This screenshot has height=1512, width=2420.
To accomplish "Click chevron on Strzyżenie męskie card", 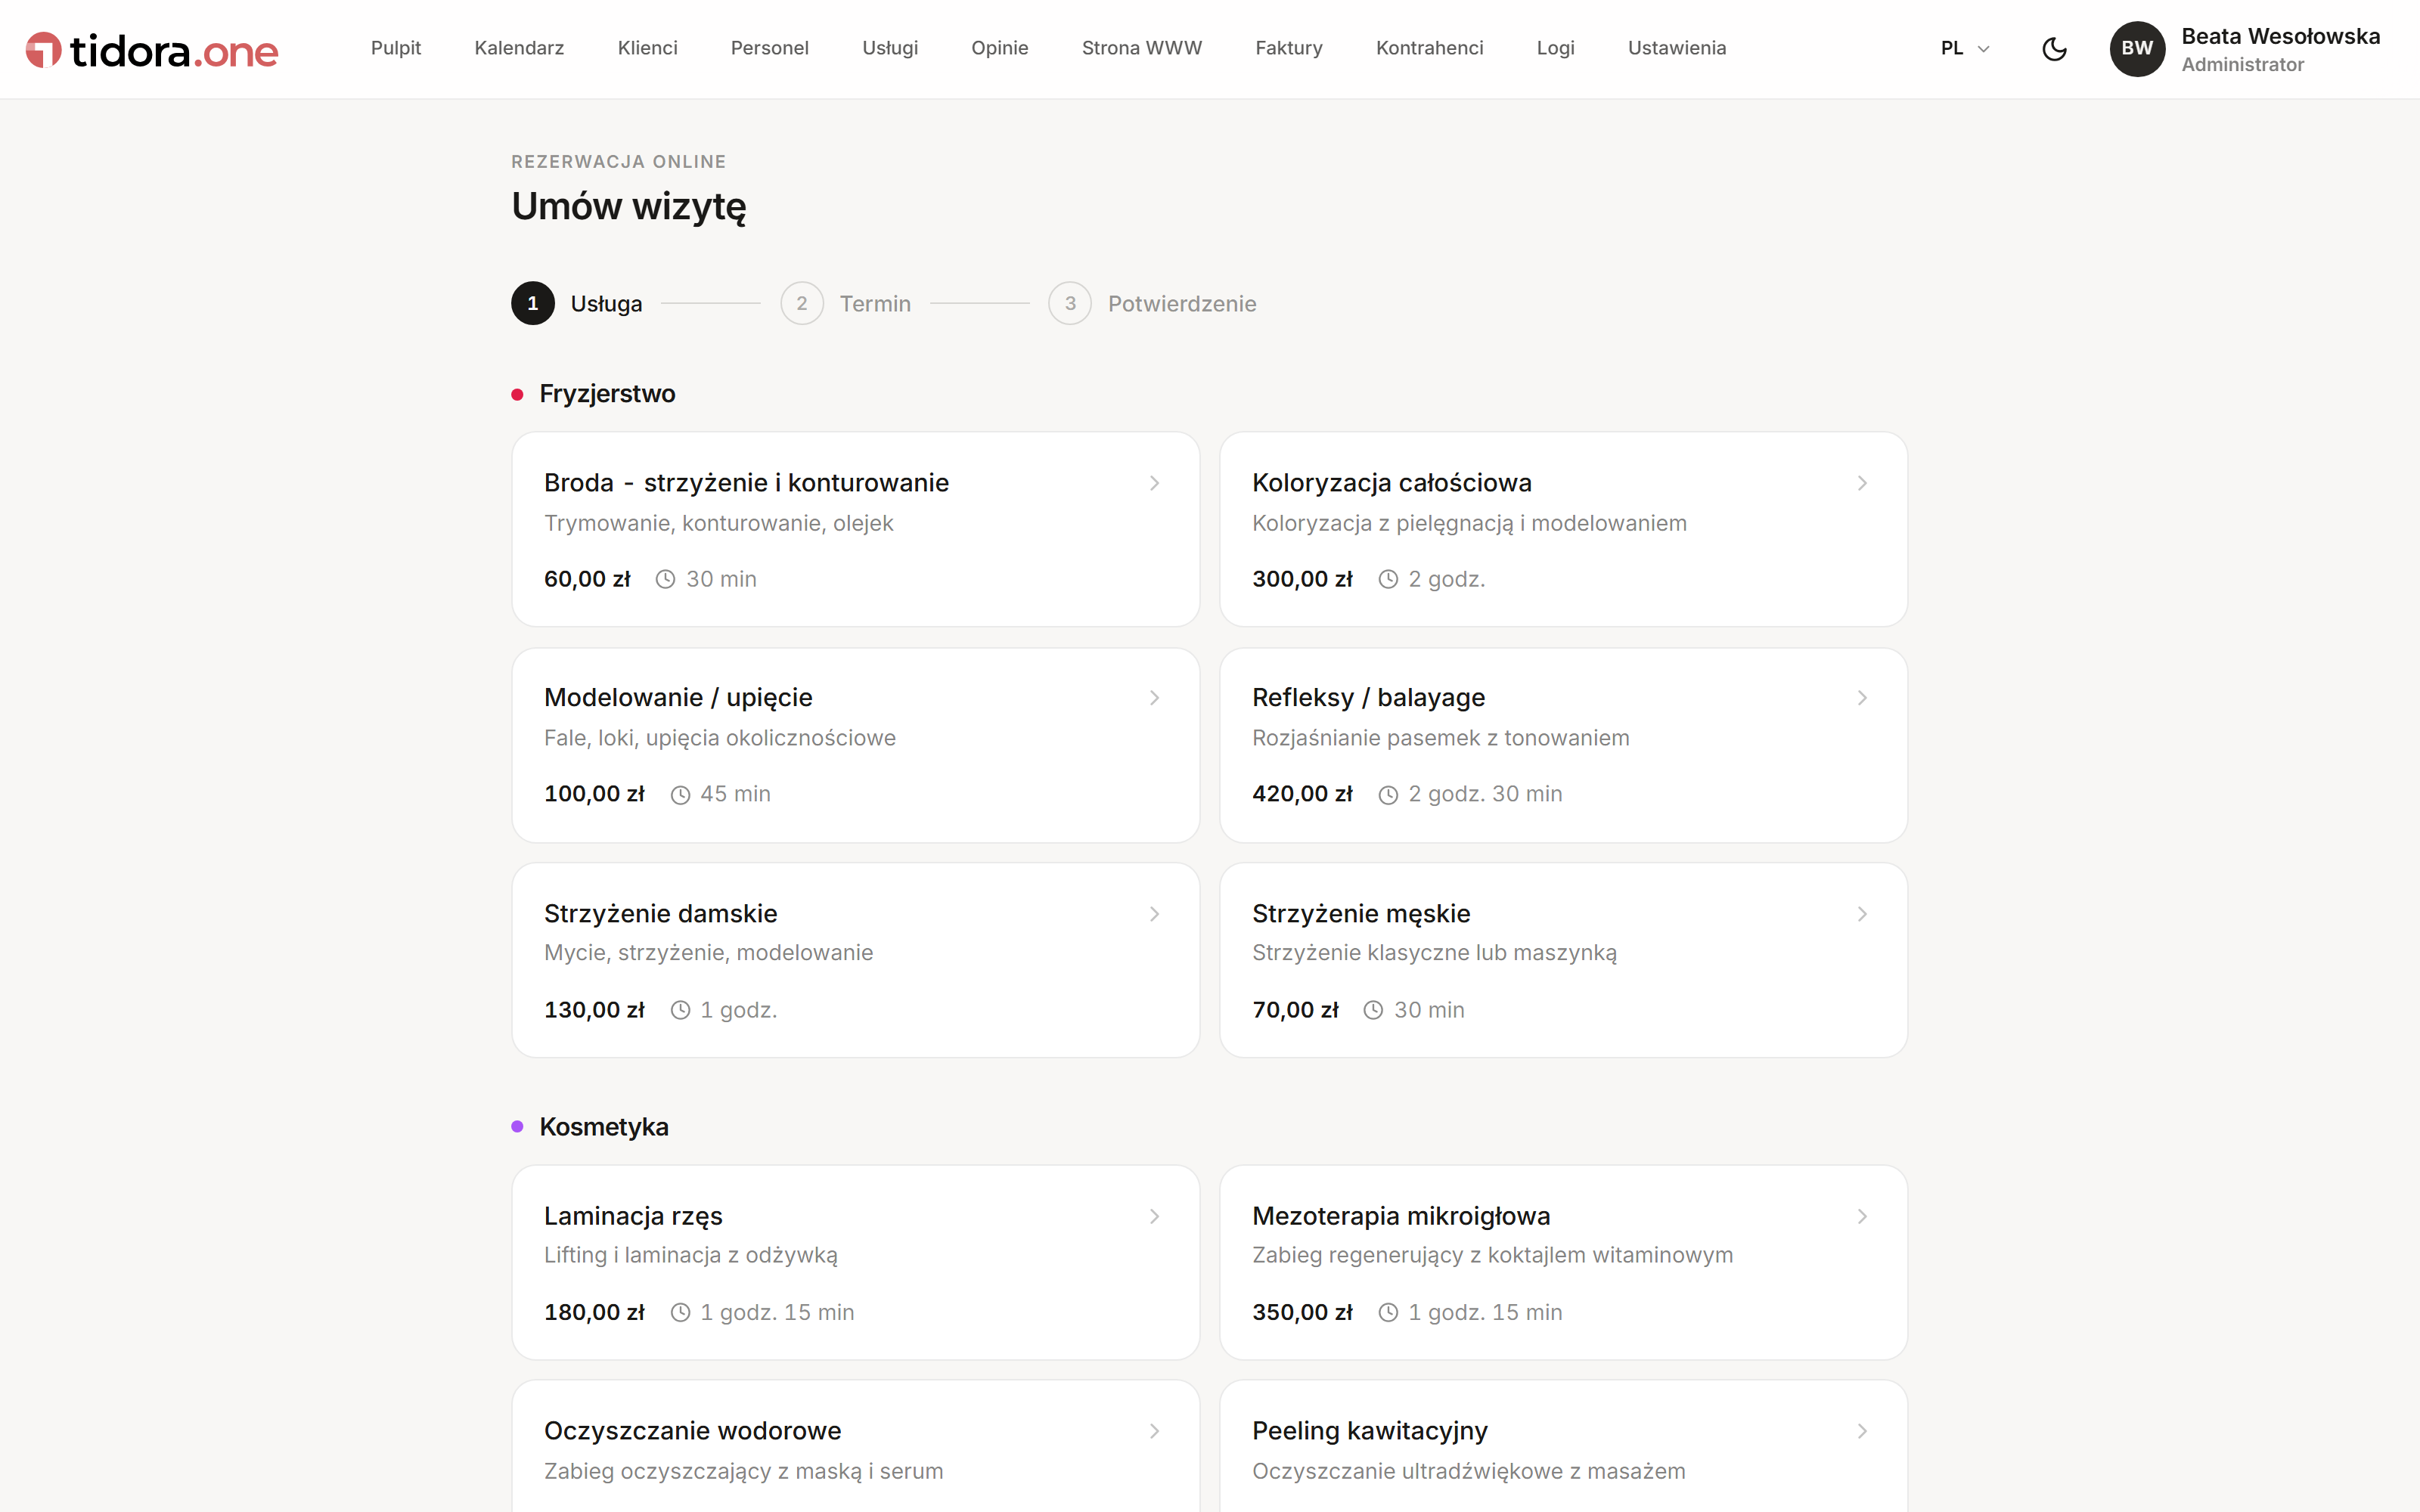I will tap(1863, 914).
